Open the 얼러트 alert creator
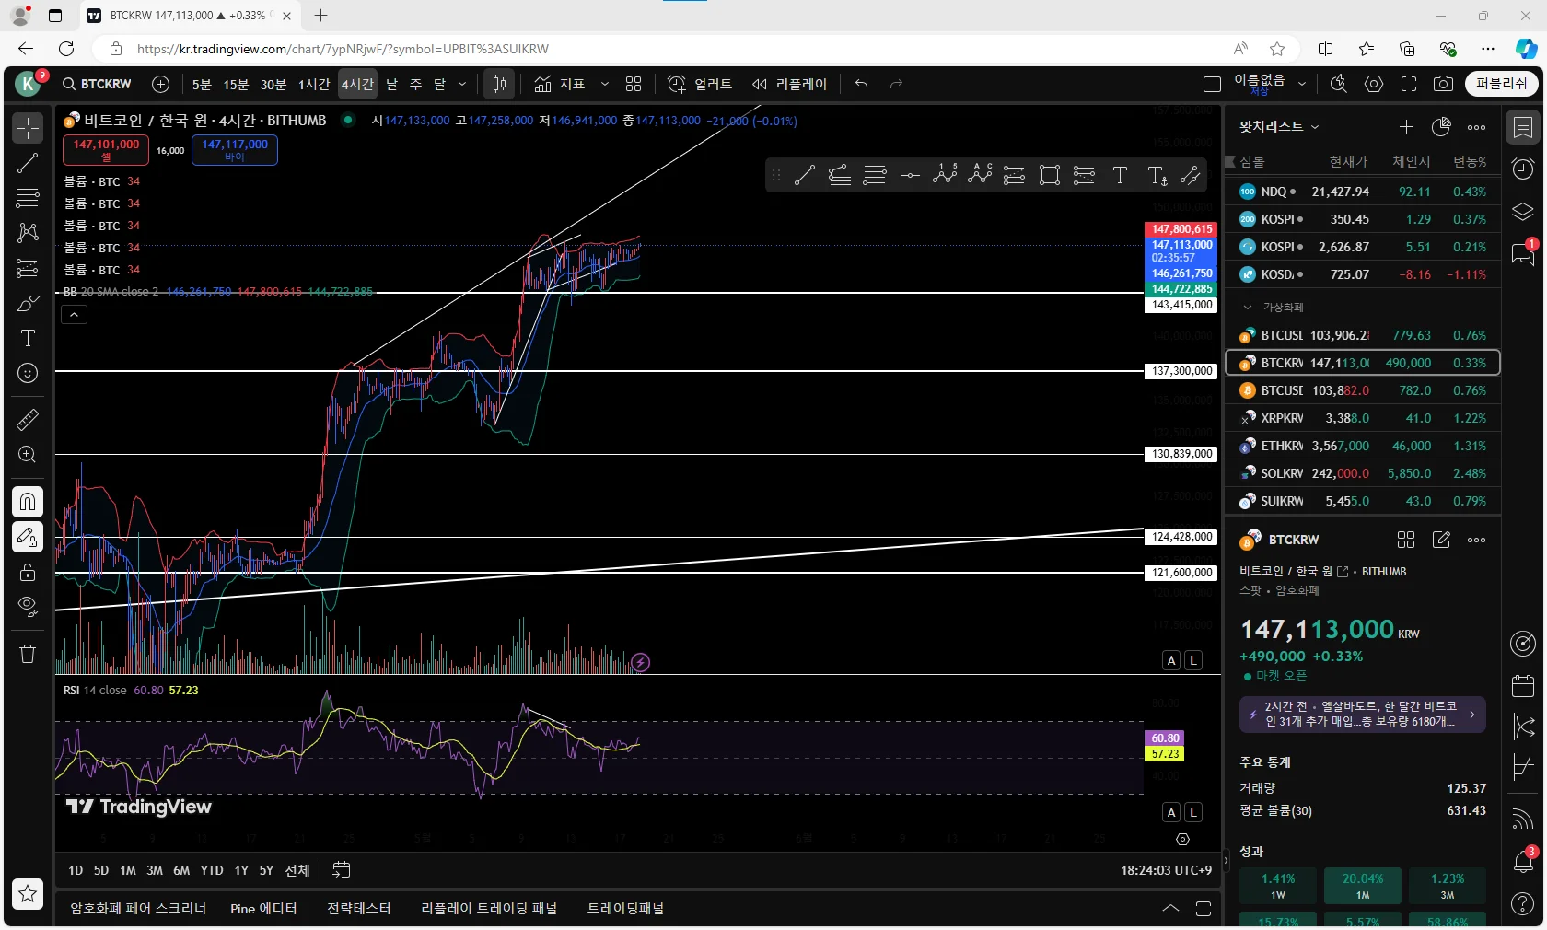 [700, 84]
